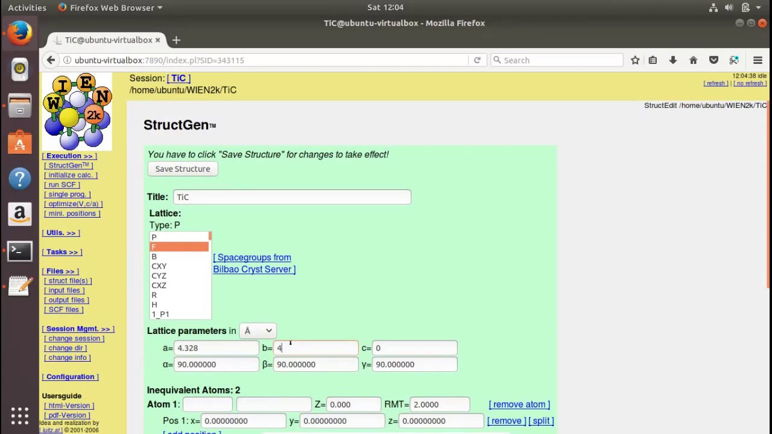Open the downloads arrow icon
This screenshot has width=772, height=434.
coord(673,60)
